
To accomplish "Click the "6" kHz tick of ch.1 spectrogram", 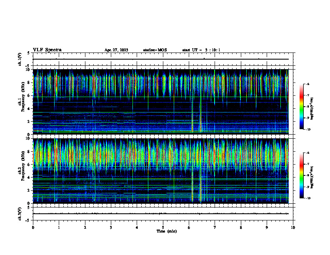I will [29, 96].
